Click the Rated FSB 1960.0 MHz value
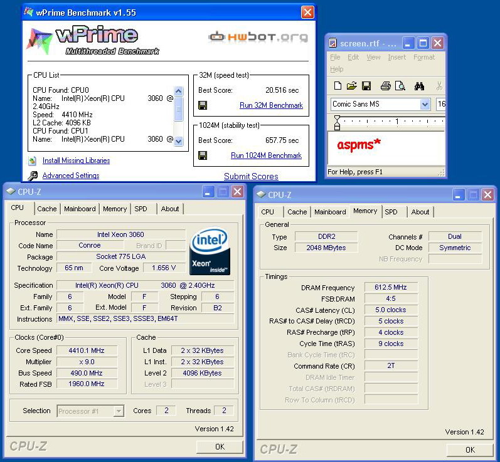The width and height of the screenshot is (500, 462). pos(87,384)
